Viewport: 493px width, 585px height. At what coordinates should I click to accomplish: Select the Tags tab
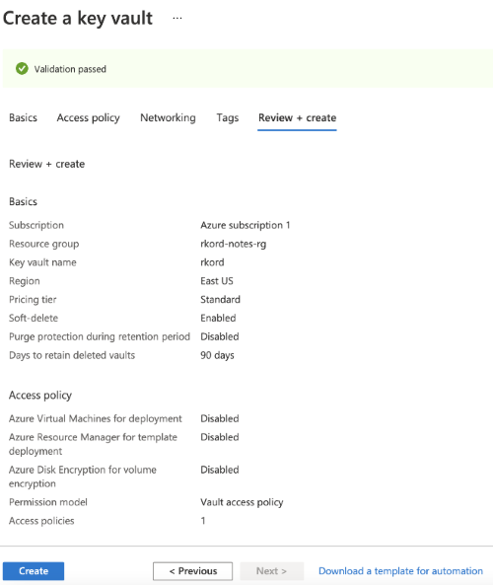coord(228,118)
